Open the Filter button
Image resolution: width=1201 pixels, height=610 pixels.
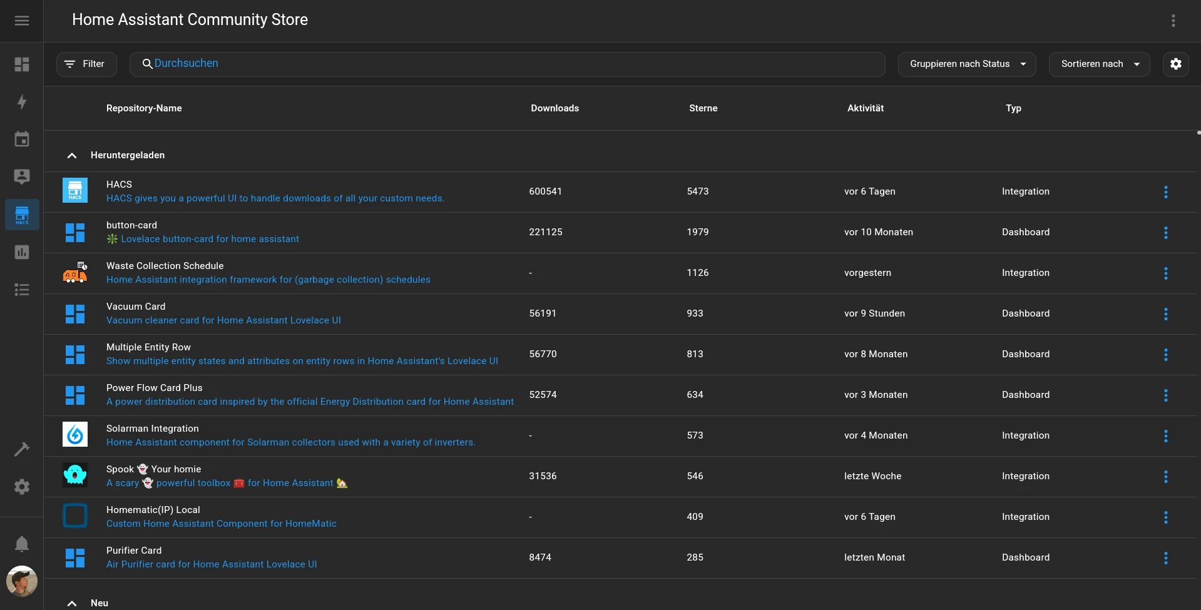click(86, 64)
